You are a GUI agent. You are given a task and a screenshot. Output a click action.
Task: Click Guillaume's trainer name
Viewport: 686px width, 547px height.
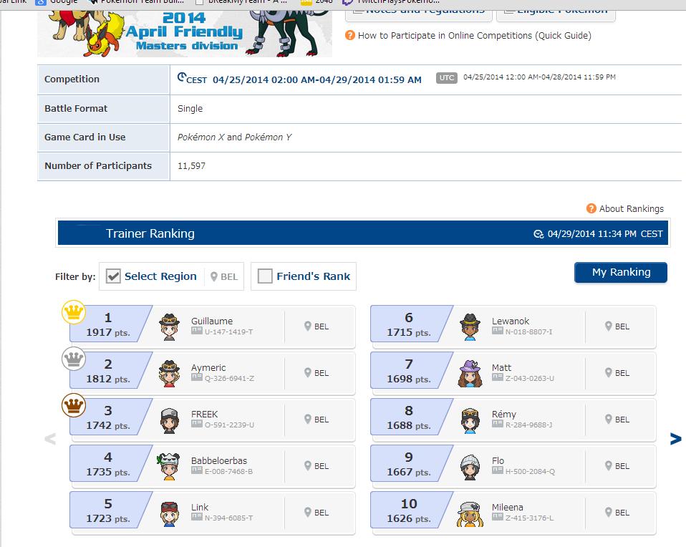click(212, 321)
